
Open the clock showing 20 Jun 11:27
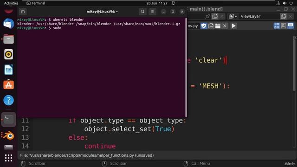click(x=157, y=3)
